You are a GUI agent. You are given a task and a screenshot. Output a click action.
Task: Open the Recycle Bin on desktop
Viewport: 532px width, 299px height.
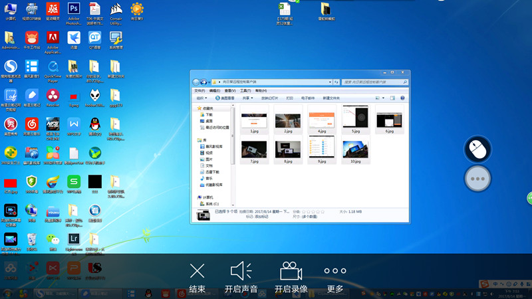pyautogui.click(x=31, y=240)
